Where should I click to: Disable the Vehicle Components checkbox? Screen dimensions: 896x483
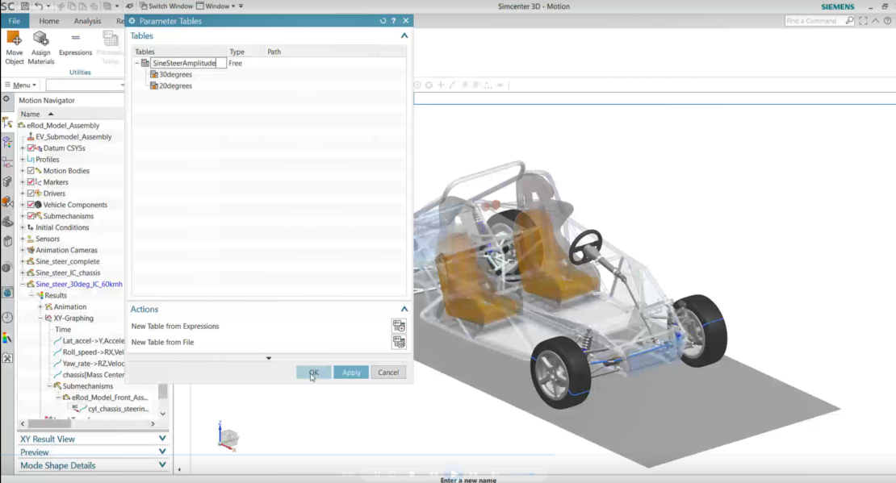pyautogui.click(x=29, y=204)
